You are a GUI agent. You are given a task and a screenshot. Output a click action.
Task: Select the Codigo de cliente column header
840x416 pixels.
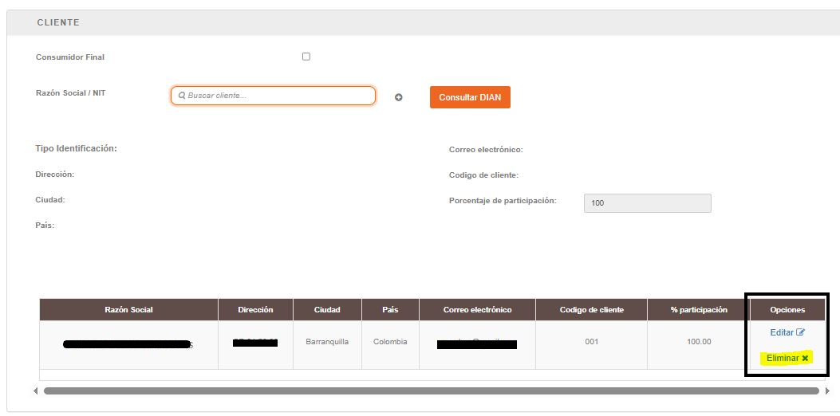tap(591, 310)
